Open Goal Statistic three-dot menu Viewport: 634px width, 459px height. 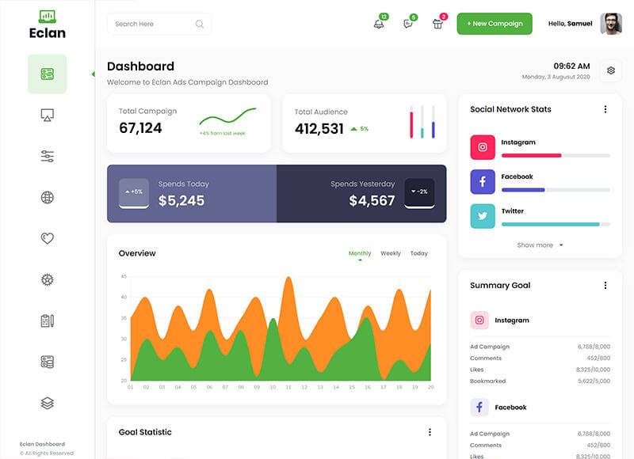click(430, 432)
